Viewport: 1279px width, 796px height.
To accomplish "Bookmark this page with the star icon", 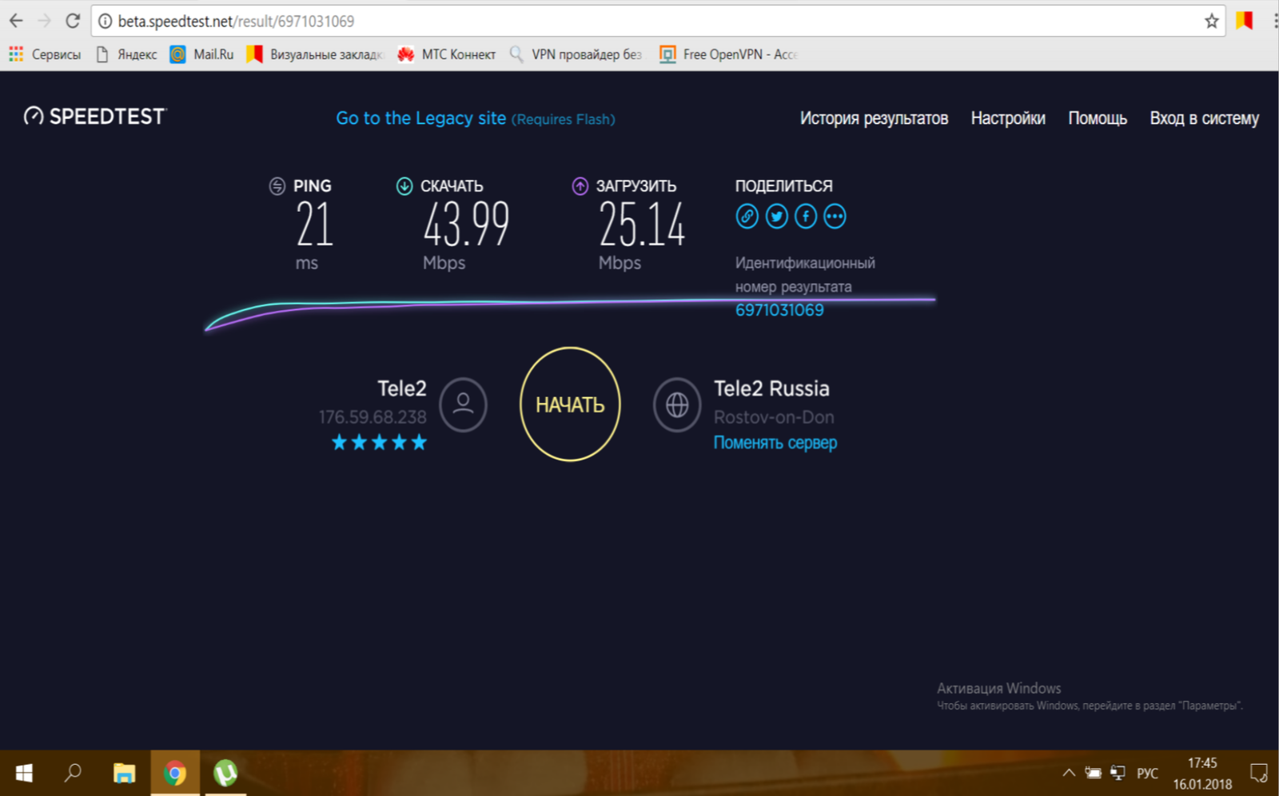I will tap(1211, 22).
